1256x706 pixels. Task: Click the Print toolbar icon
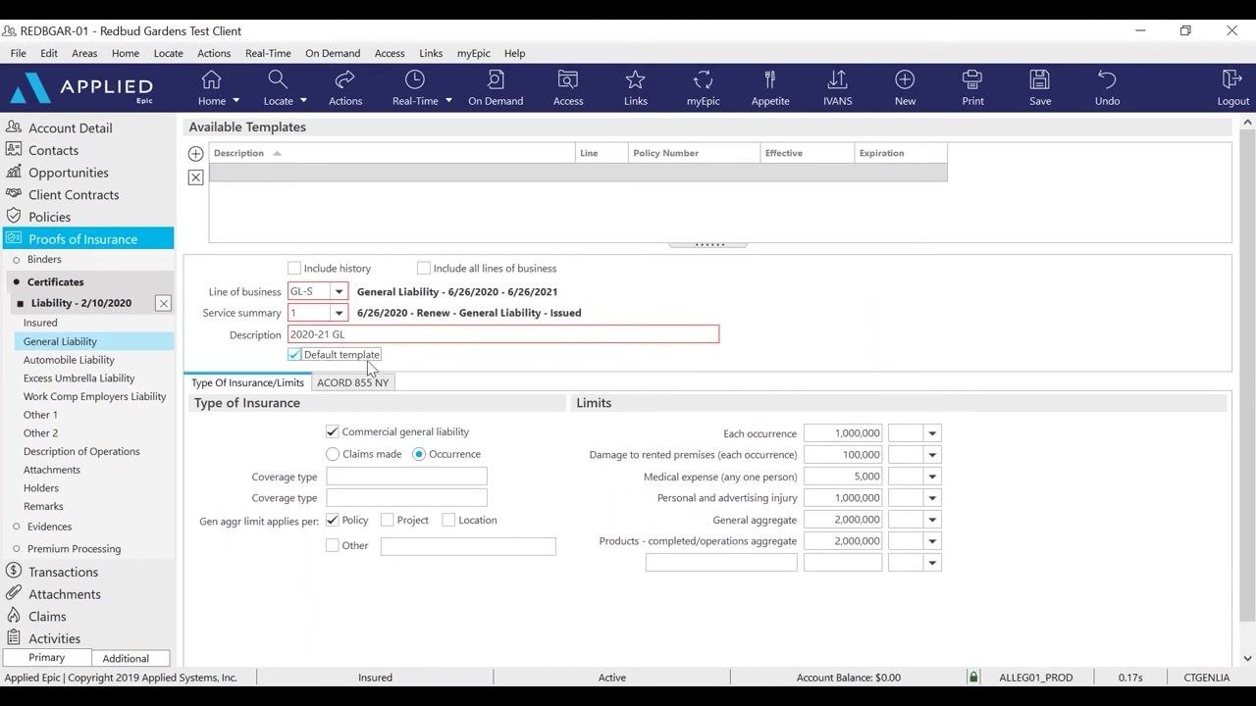click(972, 80)
